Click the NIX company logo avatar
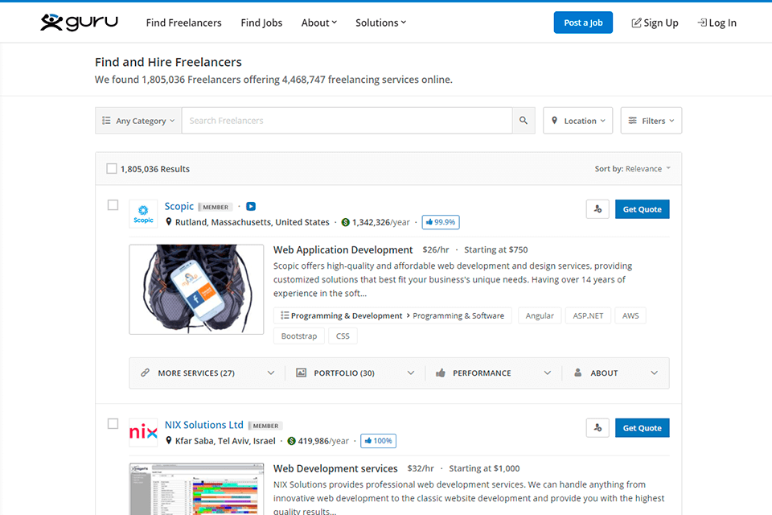 (143, 433)
